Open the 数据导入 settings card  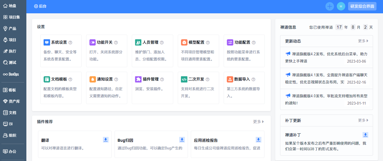(244, 88)
